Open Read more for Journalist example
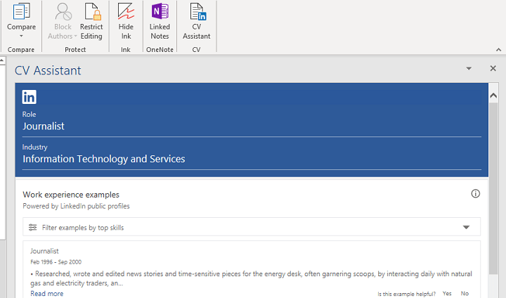 tap(47, 294)
